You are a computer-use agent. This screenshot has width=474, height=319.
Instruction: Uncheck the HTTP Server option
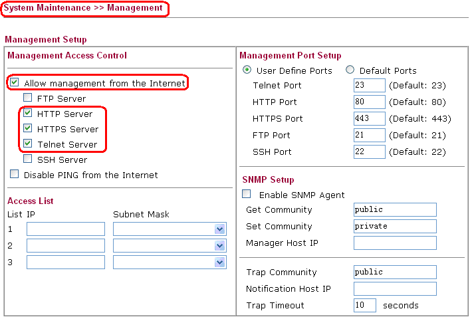pos(28,114)
